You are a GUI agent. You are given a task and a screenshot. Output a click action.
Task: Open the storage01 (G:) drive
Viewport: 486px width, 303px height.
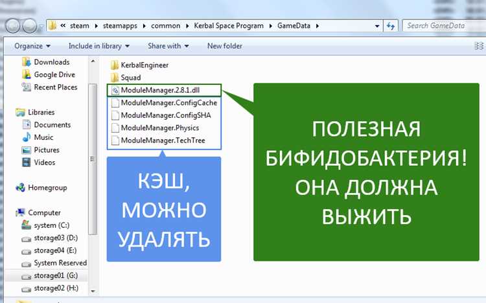[x=56, y=275]
